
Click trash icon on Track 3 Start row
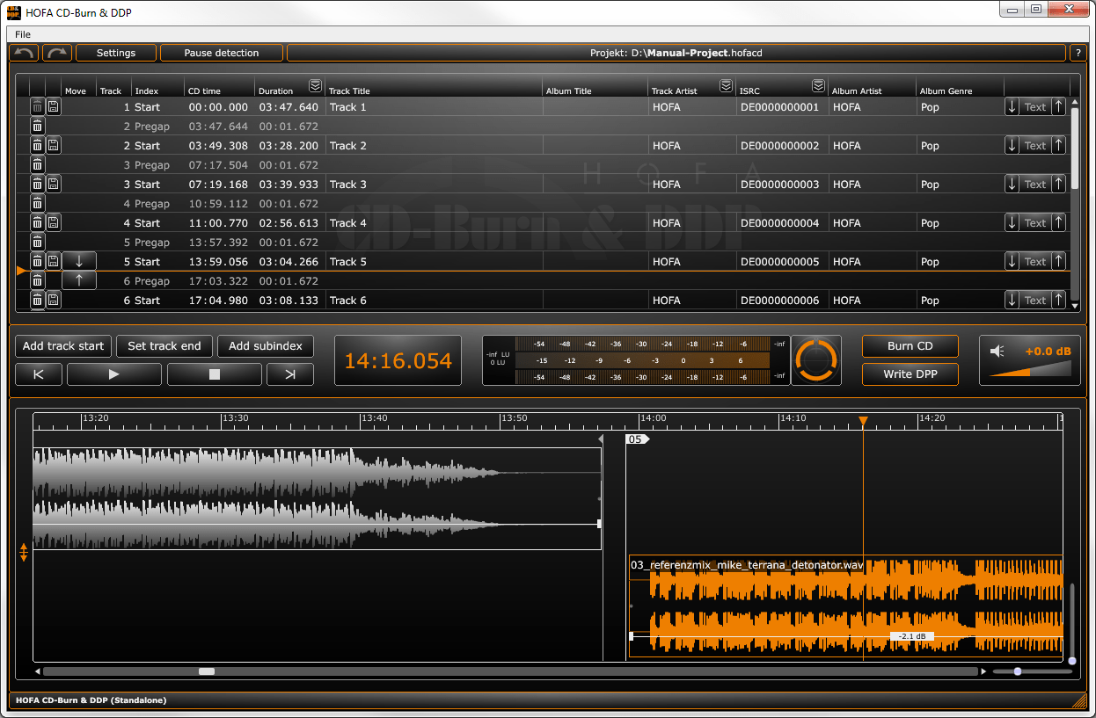point(38,185)
